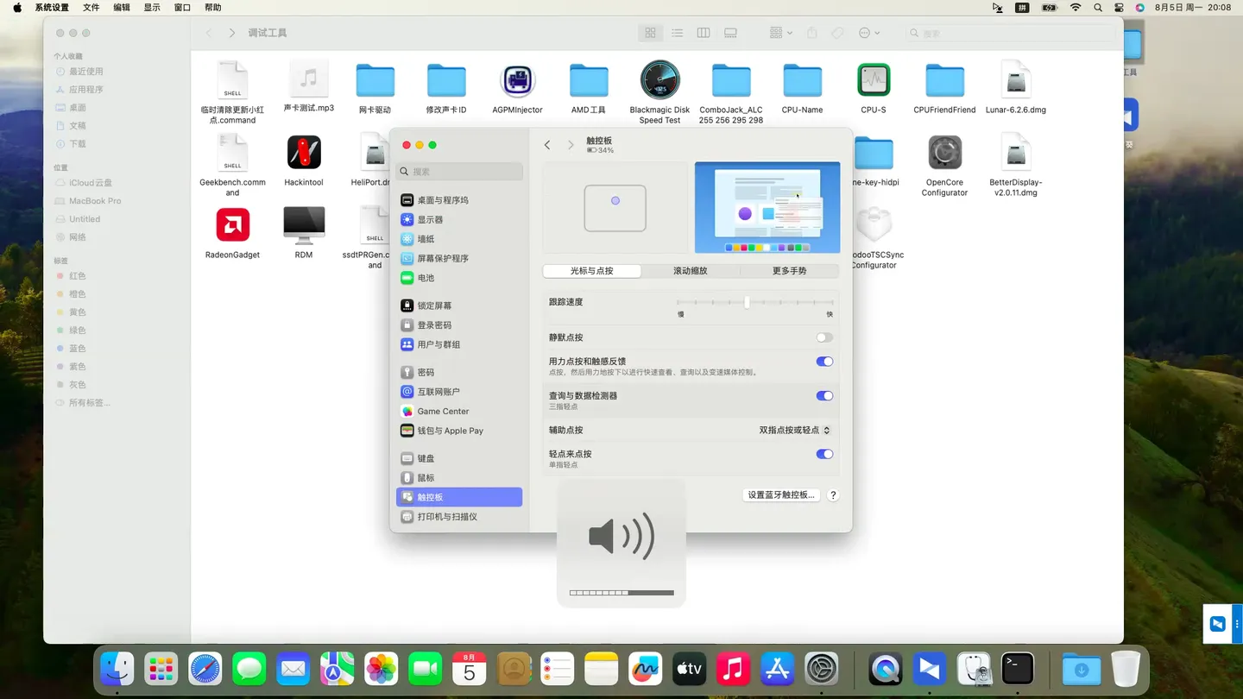Open the 辅助点按 dropdown menu
1243x699 pixels.
(x=794, y=431)
